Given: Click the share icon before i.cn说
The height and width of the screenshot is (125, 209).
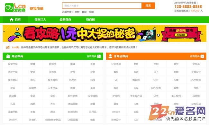Looking at the screenshot, I should tap(8, 47).
